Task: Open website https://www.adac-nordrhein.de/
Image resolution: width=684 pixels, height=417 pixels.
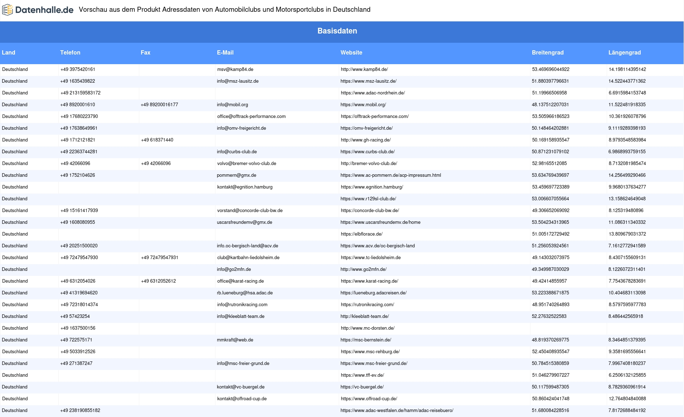Action: [373, 93]
